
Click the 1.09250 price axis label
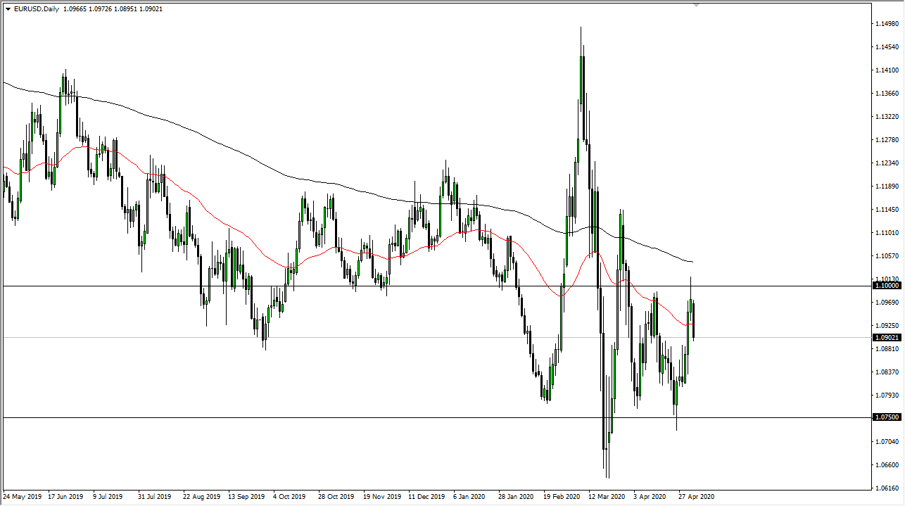[x=888, y=326]
